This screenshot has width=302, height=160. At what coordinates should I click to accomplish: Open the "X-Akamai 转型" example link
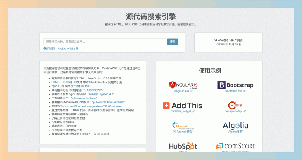pyautogui.click(x=183, y=132)
